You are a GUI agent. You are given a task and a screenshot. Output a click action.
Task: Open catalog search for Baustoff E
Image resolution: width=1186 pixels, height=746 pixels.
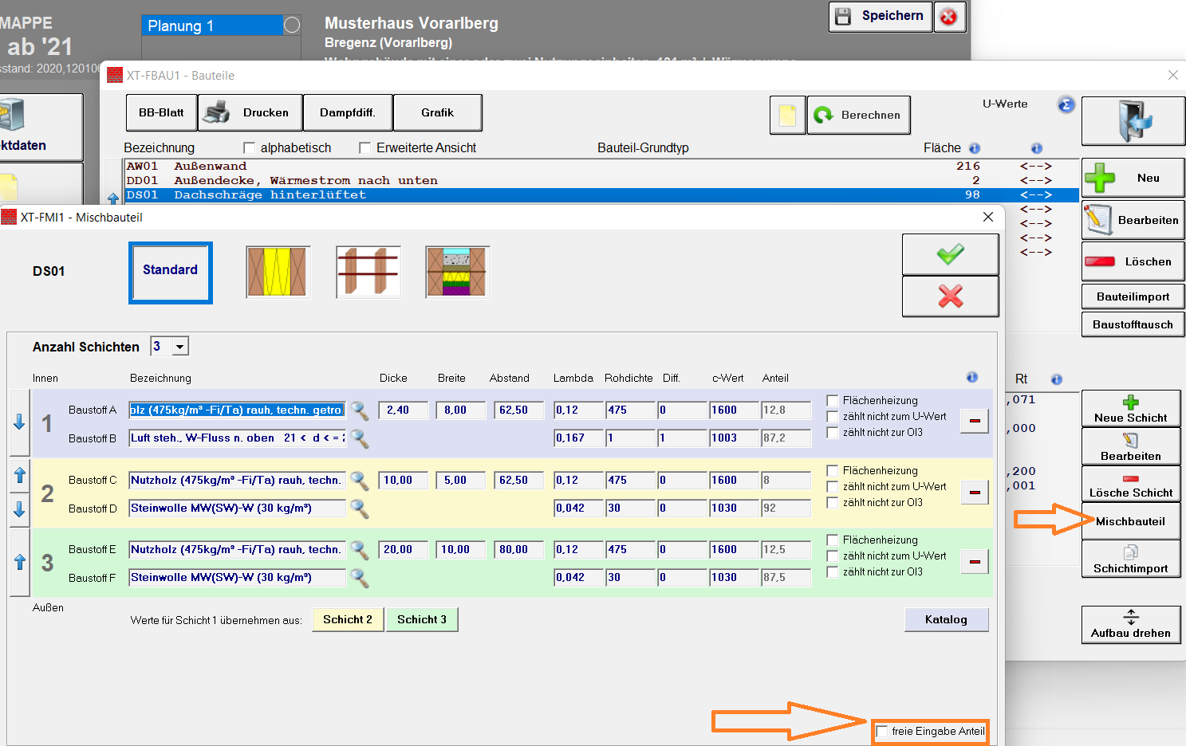click(360, 550)
